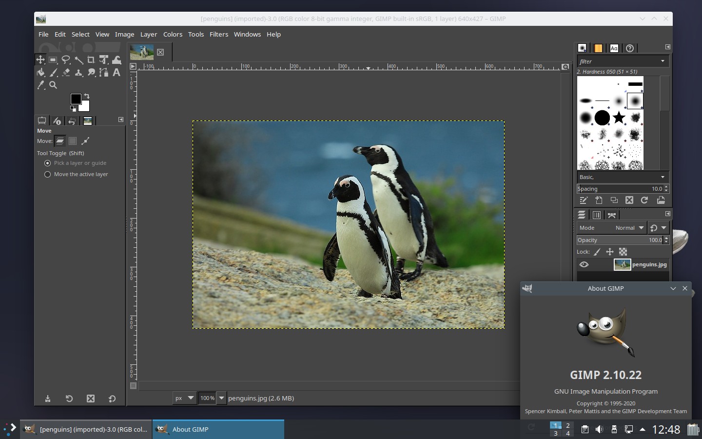Image resolution: width=702 pixels, height=439 pixels.
Task: Choose the Bucket Fill tool
Action: pos(40,73)
